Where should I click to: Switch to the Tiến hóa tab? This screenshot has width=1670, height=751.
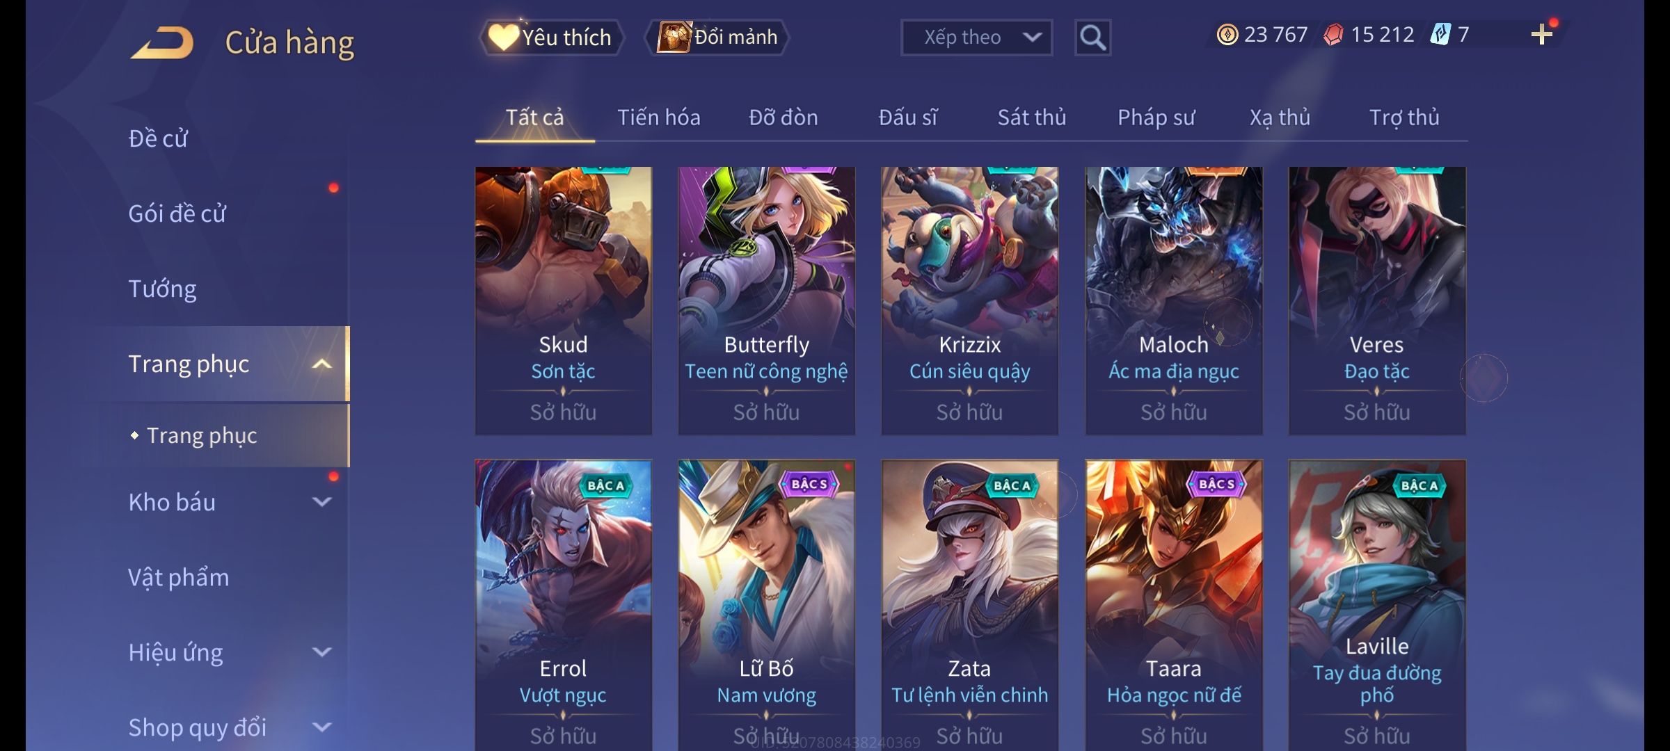click(x=659, y=118)
